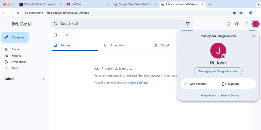Viewport: 261px width, 130px height.
Task: Open the Google apps grid
Action: (246, 24)
